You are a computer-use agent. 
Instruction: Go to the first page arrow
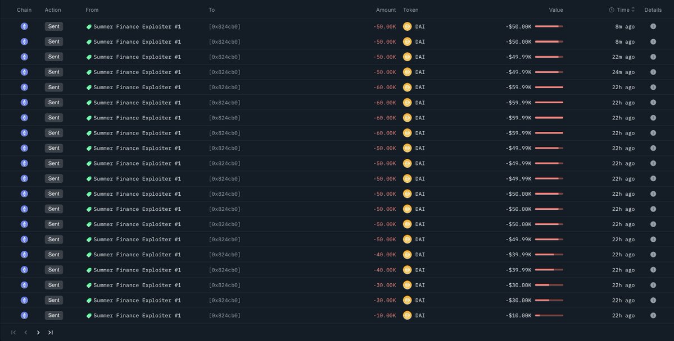tap(13, 333)
